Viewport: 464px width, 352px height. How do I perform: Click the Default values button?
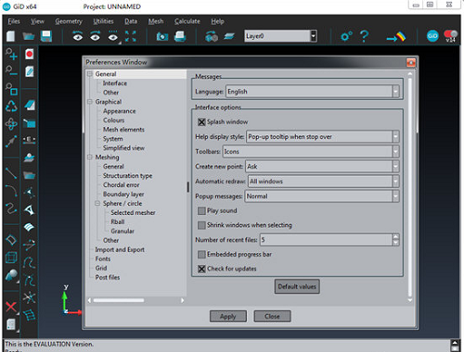297,286
